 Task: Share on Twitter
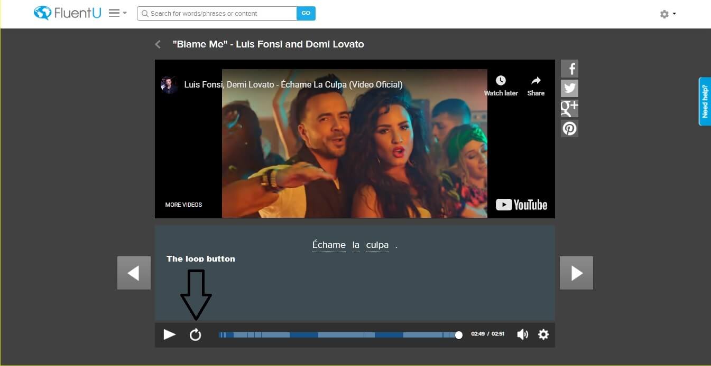[x=569, y=88]
